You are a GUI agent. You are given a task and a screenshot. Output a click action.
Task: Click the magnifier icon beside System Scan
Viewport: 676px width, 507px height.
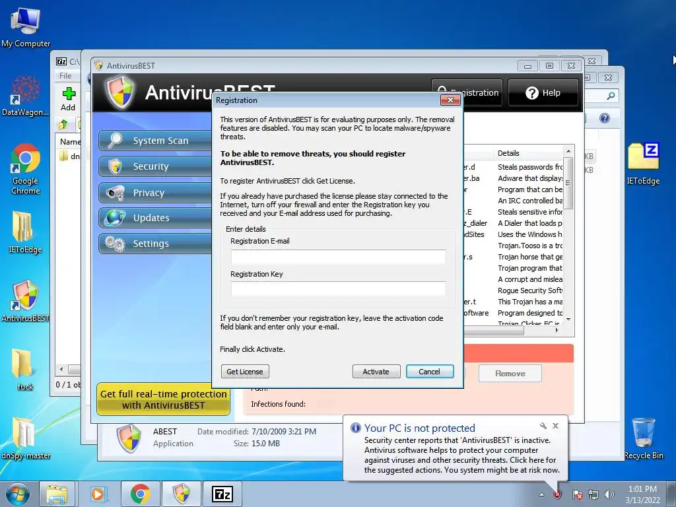click(115, 141)
